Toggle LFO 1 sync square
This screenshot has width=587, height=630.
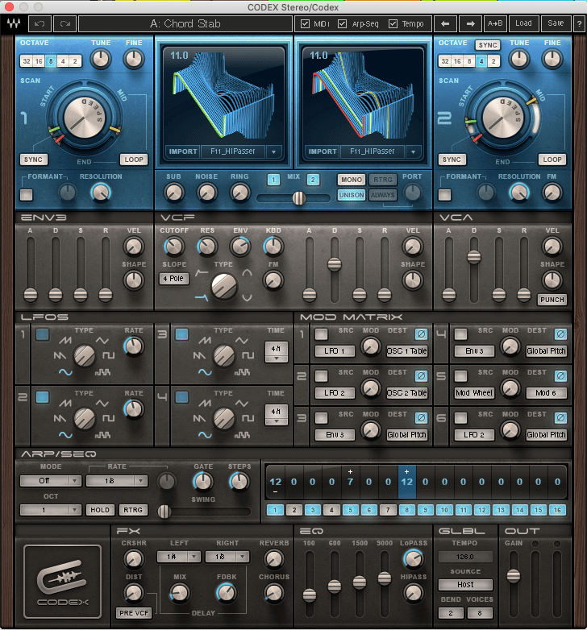tap(42, 334)
